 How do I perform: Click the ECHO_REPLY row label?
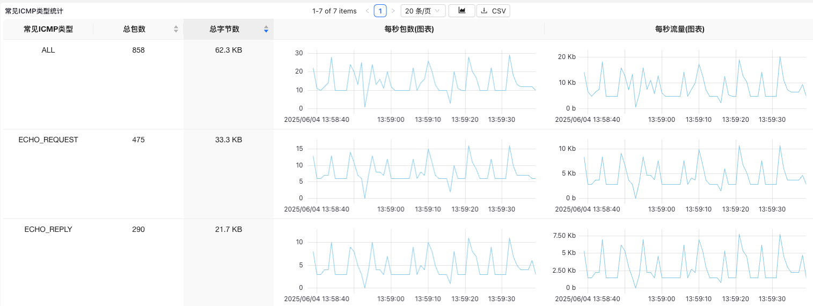(48, 229)
